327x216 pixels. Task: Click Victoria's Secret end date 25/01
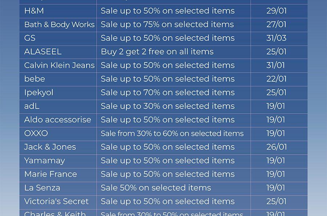click(x=276, y=201)
